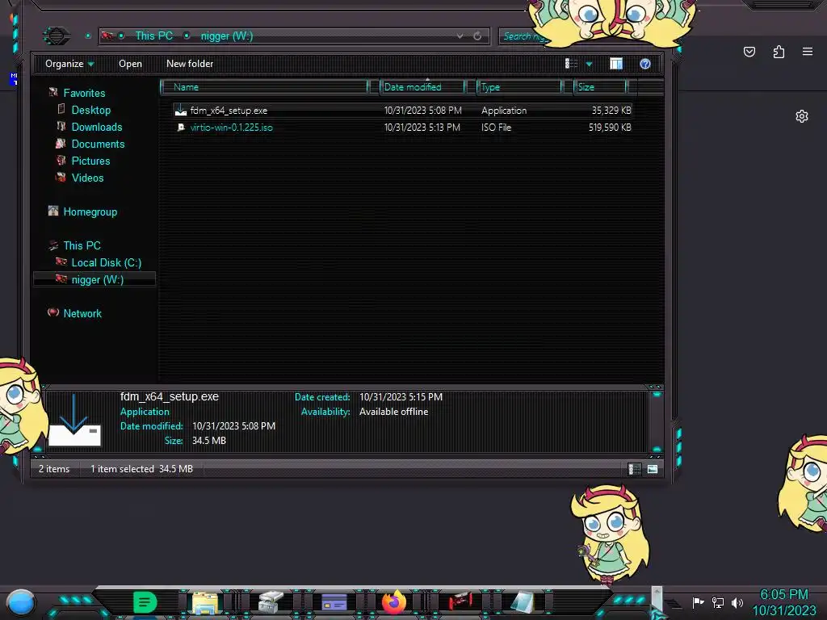Open Extensions puzzle icon in Firefox

point(779,52)
